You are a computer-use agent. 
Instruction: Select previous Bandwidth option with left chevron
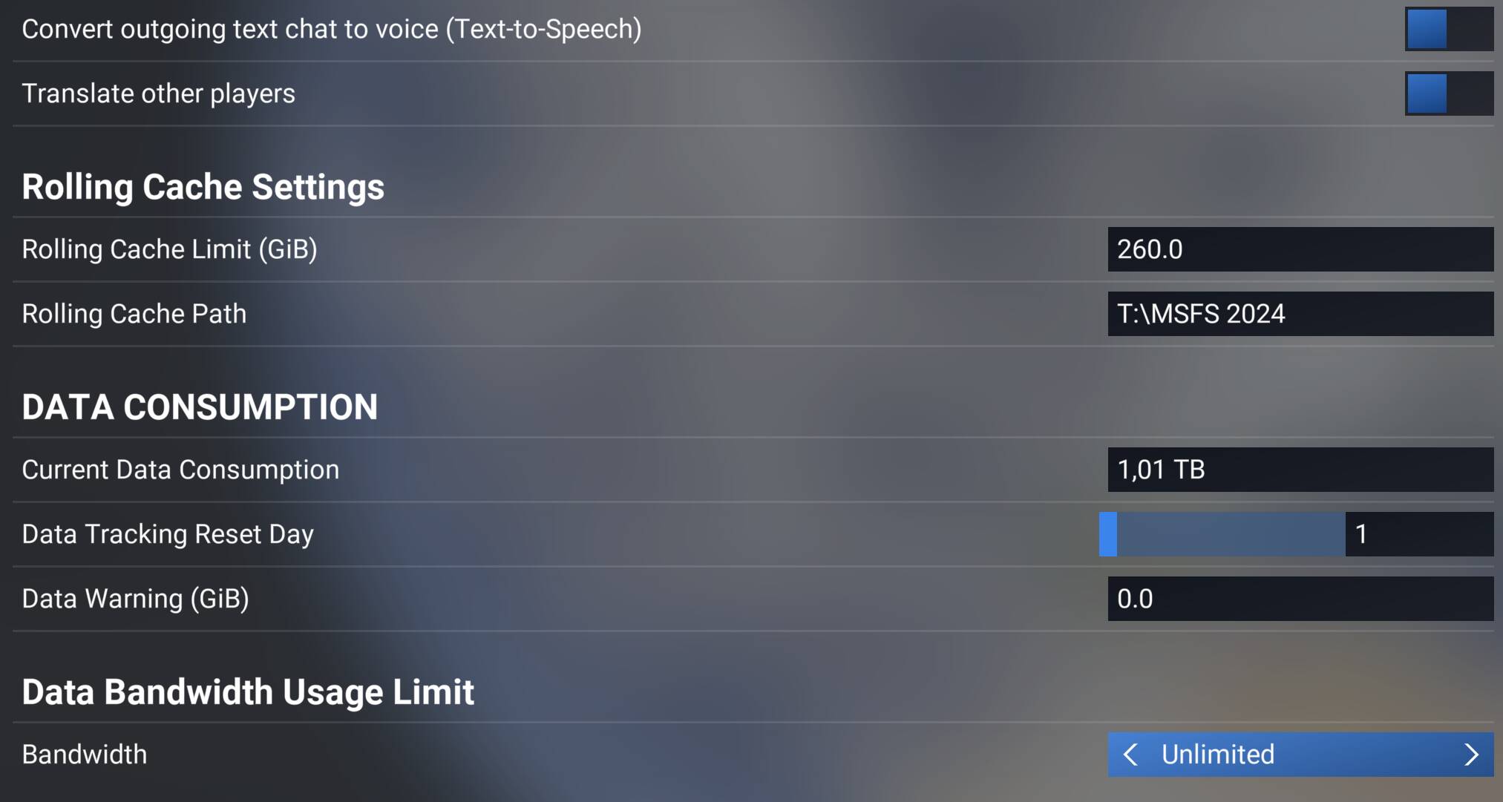(1130, 755)
